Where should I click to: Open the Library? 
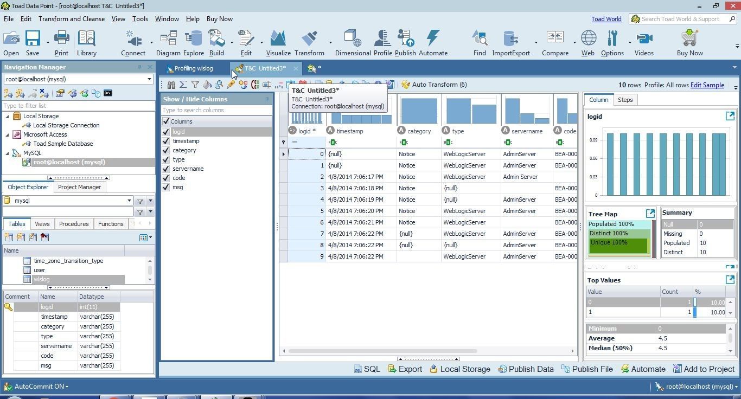click(x=86, y=43)
